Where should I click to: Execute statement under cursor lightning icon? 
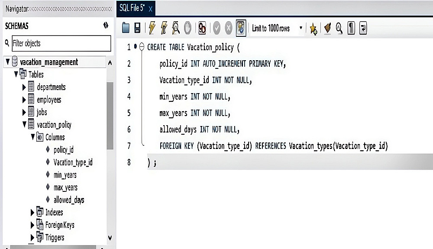(x=164, y=28)
